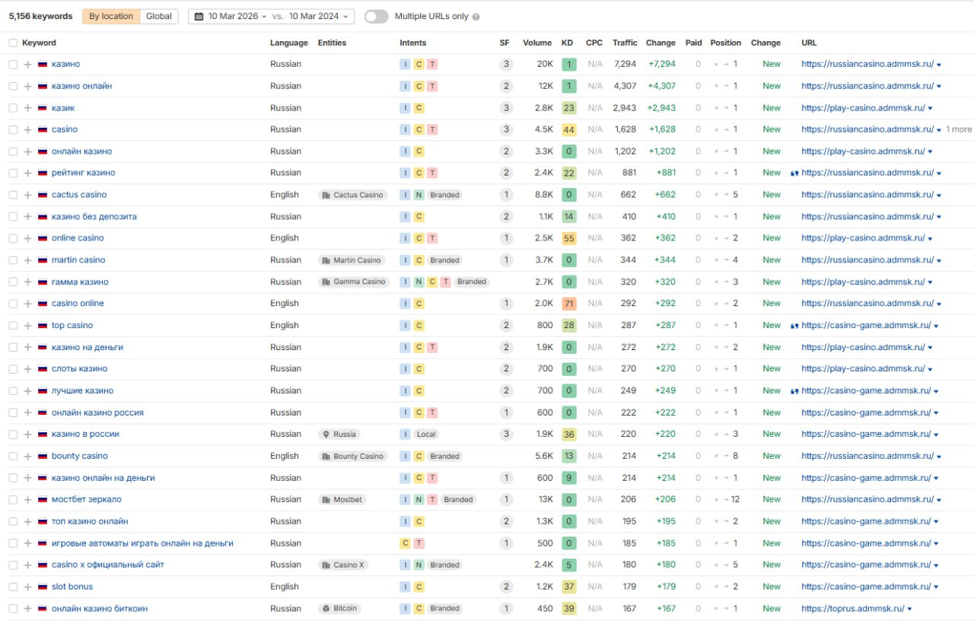Toggle the Multiple URLs only switch
The image size is (974, 621).
(376, 17)
